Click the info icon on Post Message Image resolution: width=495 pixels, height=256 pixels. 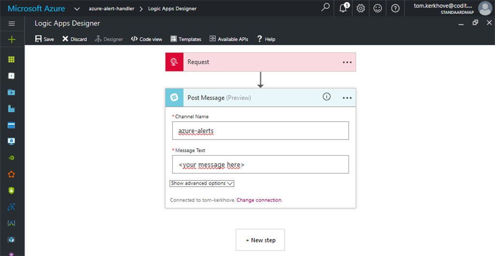pyautogui.click(x=326, y=97)
